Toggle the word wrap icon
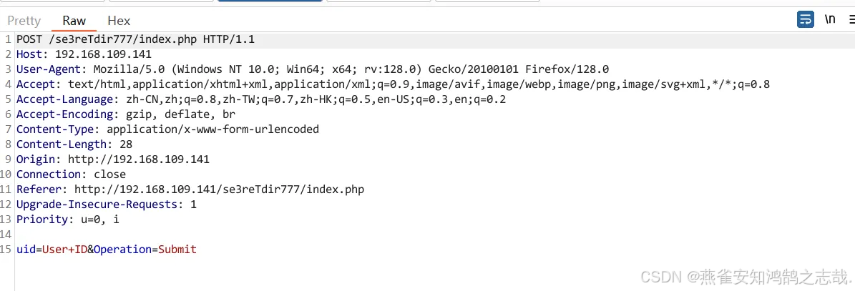Viewport: 855px width, 291px height. [x=806, y=19]
